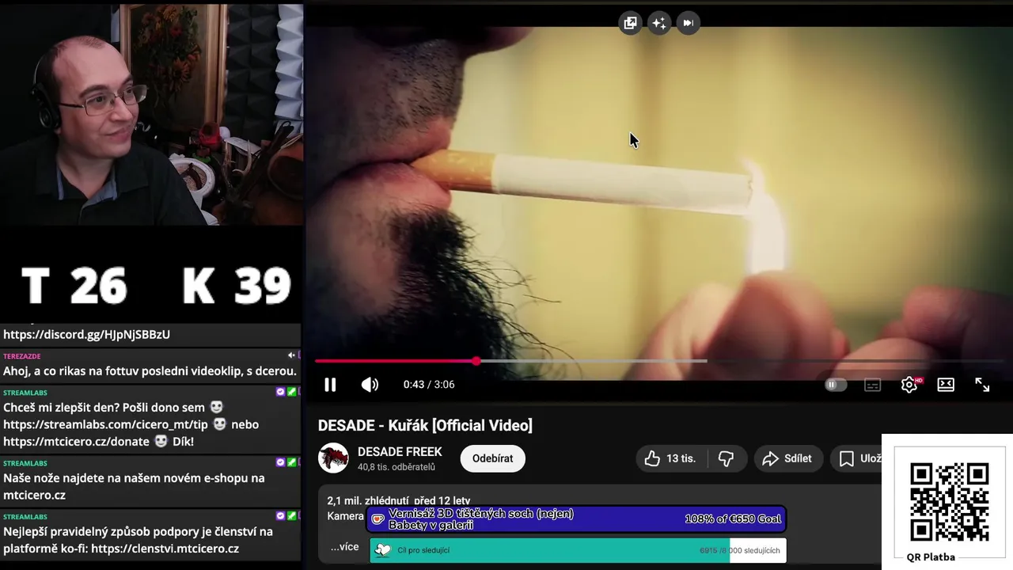Expand the description with ...více
This screenshot has height=570, width=1013.
click(344, 547)
